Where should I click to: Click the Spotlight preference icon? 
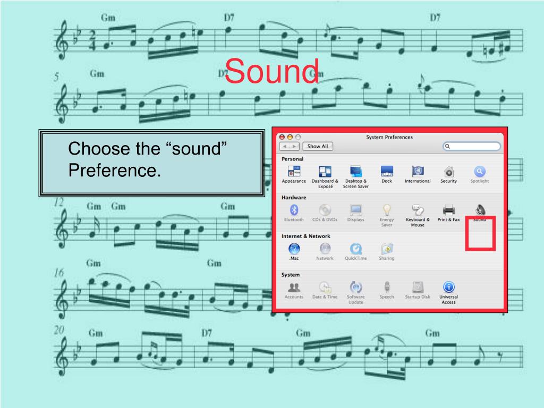coord(479,172)
